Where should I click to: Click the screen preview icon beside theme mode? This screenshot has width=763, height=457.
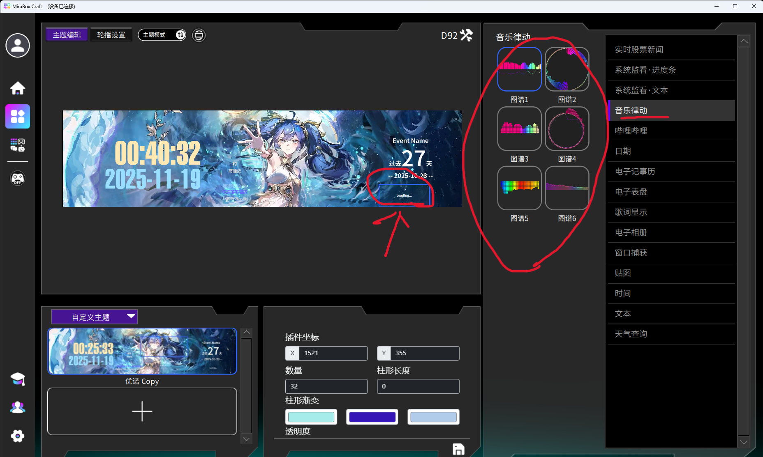(x=199, y=35)
